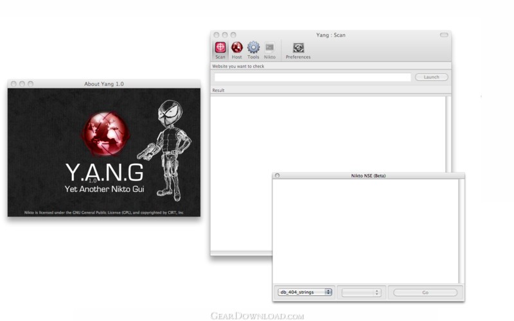Click the website URL input field
This screenshot has height=321, width=514.
point(312,77)
